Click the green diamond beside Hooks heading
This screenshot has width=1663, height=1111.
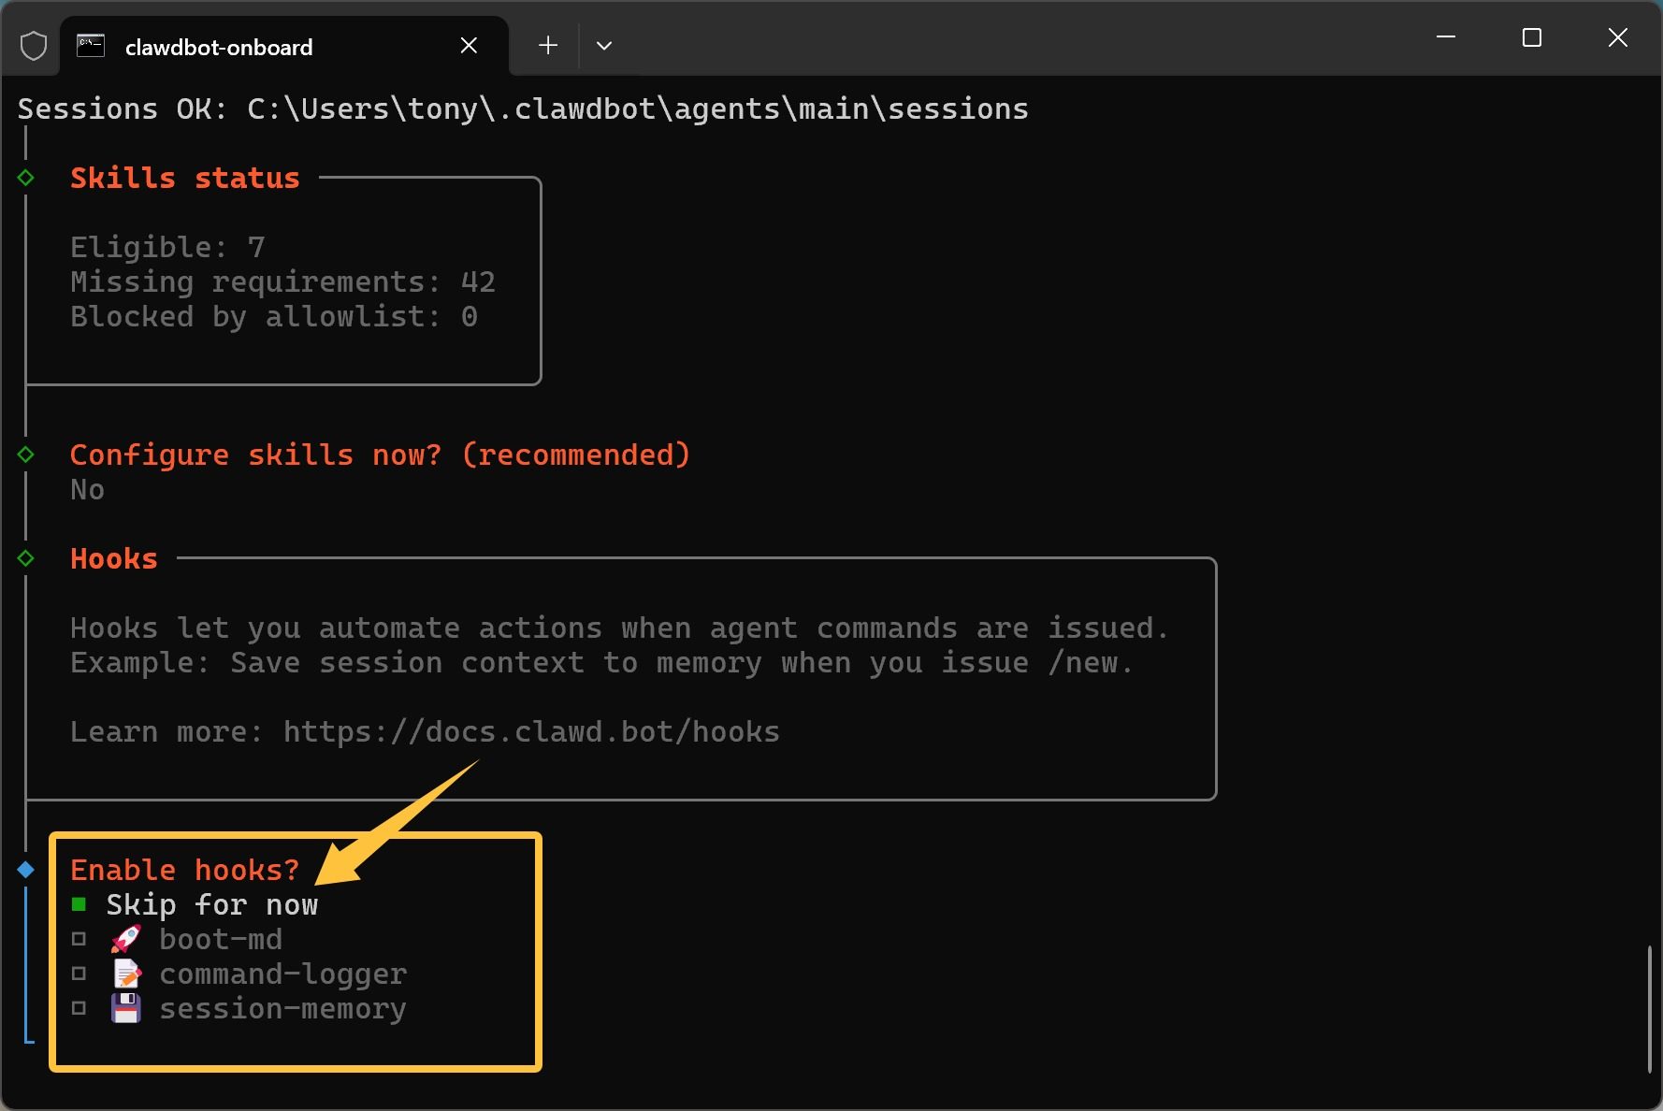(26, 558)
